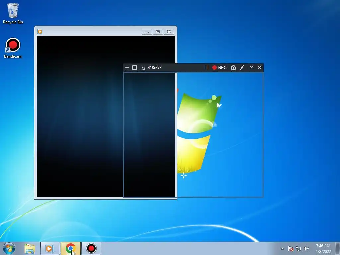This screenshot has width=340, height=255.
Task: Click the media player title bar icon
Action: [40, 32]
